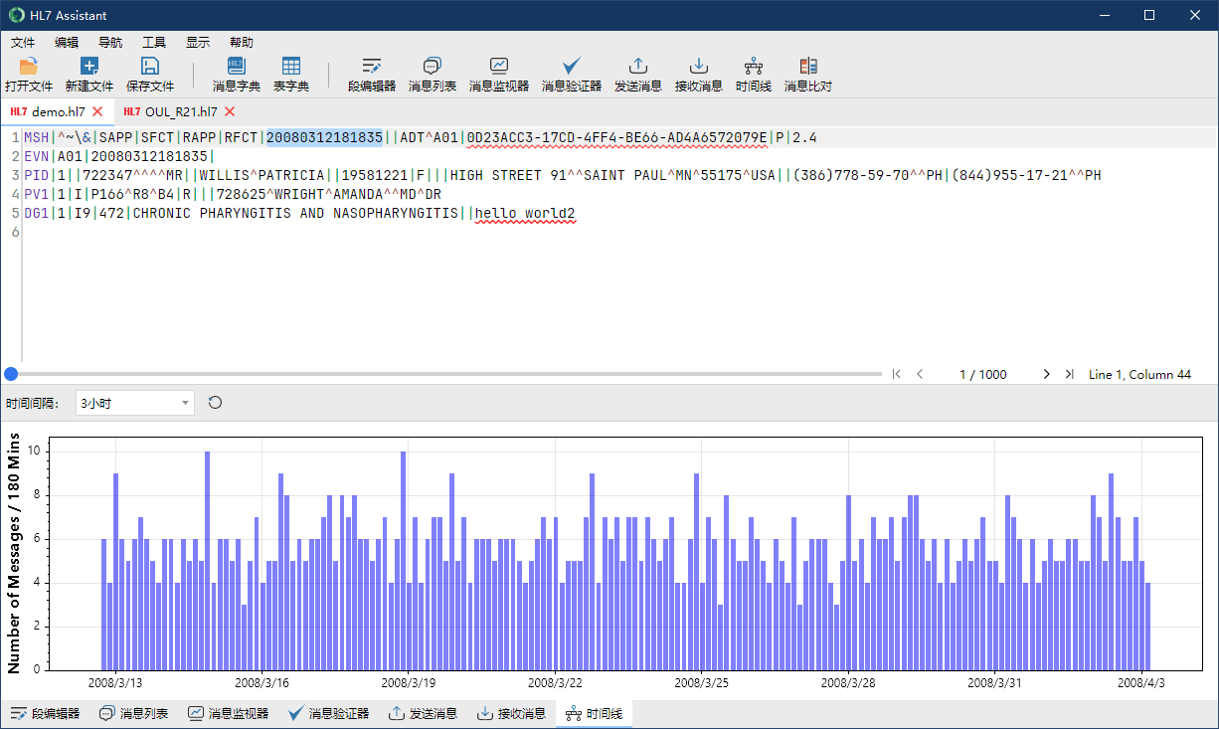The image size is (1219, 729).
Task: Select the 段编辑器 bottom panel tab
Action: tap(45, 714)
